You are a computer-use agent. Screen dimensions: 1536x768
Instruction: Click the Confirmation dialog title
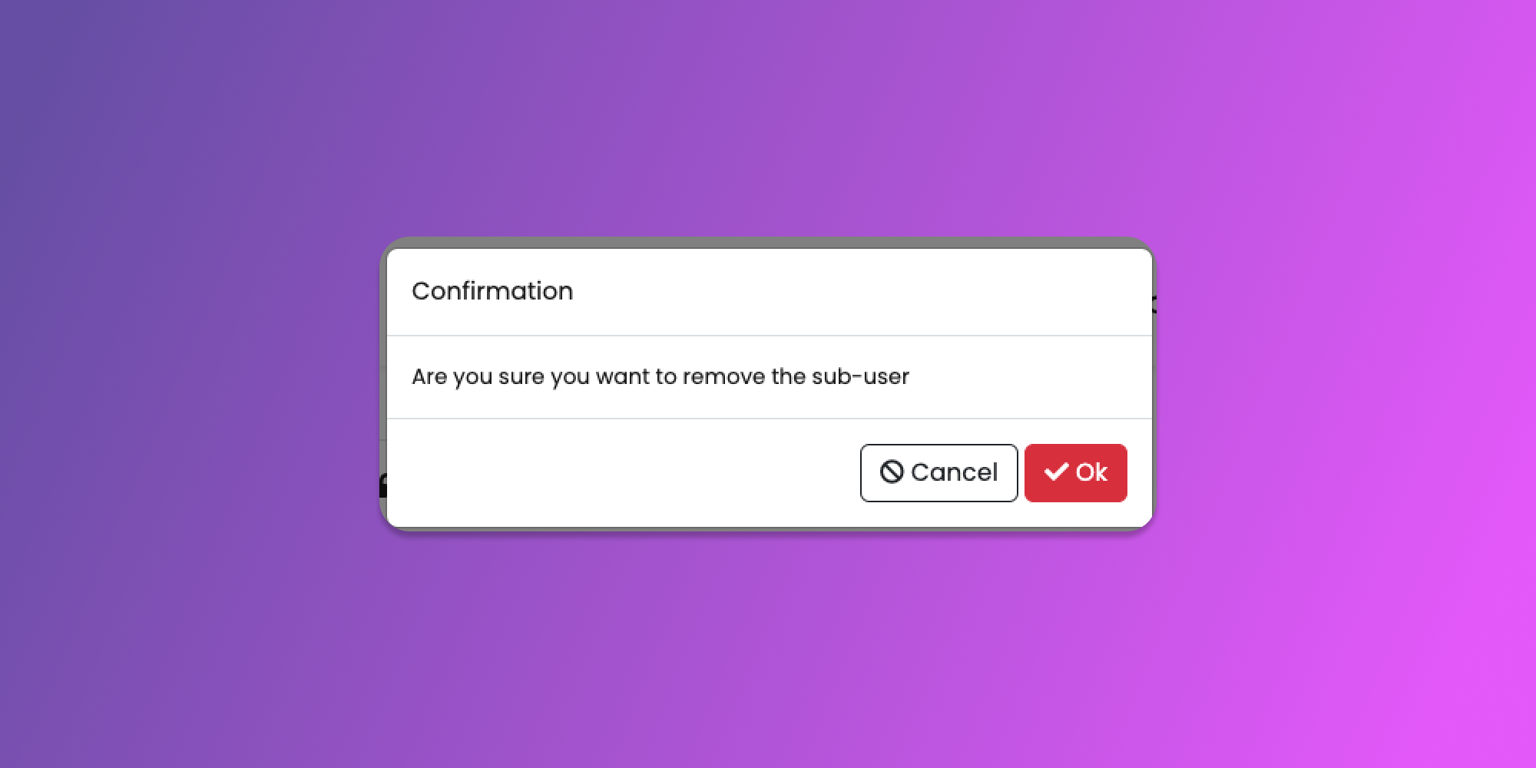[492, 291]
